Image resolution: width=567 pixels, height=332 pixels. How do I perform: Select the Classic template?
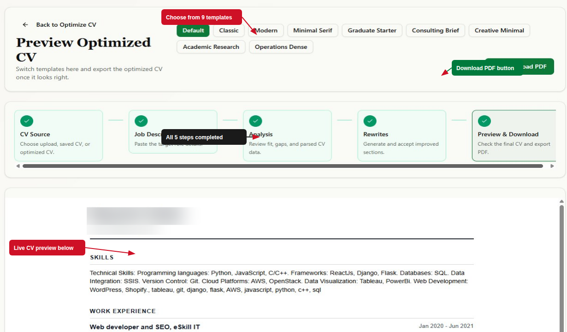[x=229, y=30]
